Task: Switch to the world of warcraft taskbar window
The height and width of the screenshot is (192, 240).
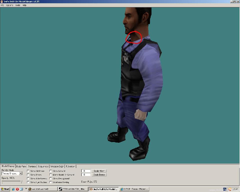Action: pos(42,189)
